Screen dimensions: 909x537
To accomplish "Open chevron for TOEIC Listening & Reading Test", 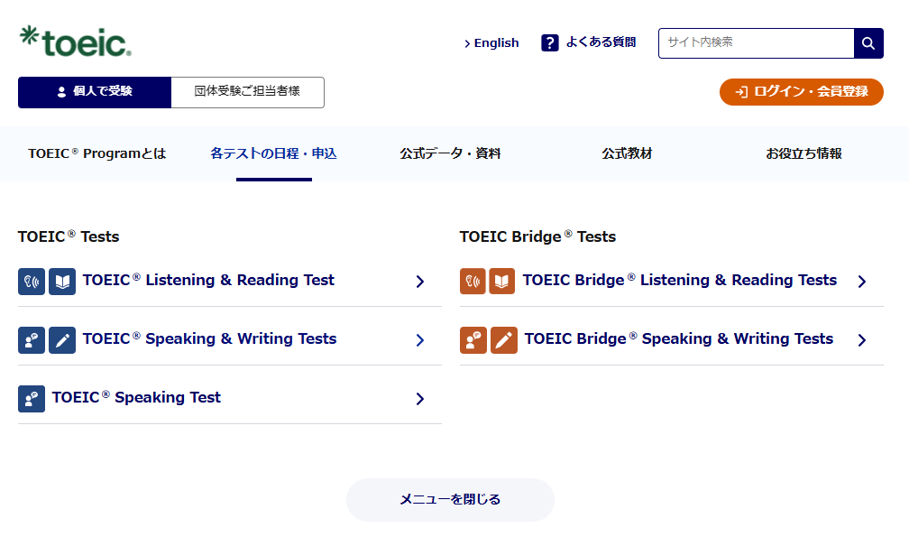I will pos(420,282).
